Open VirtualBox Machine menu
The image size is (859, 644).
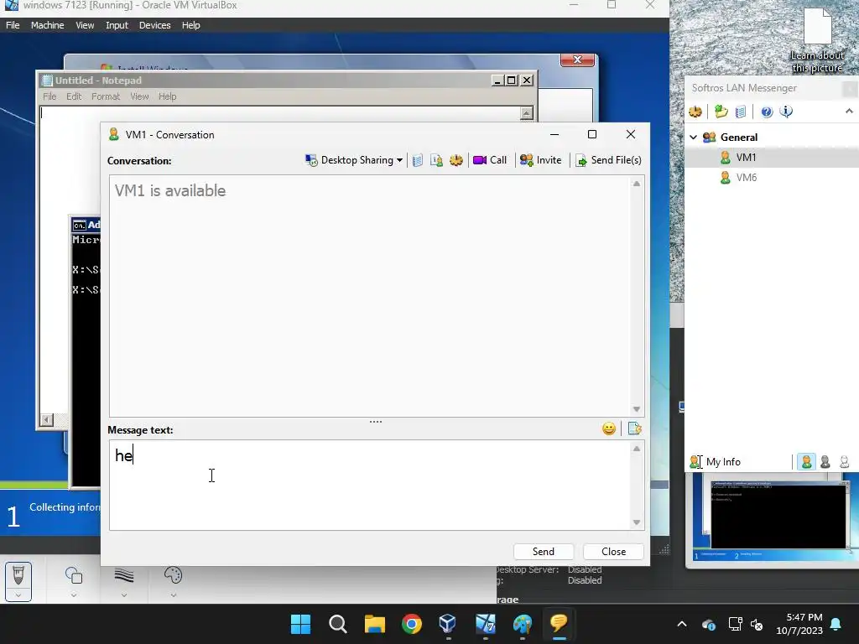click(47, 25)
